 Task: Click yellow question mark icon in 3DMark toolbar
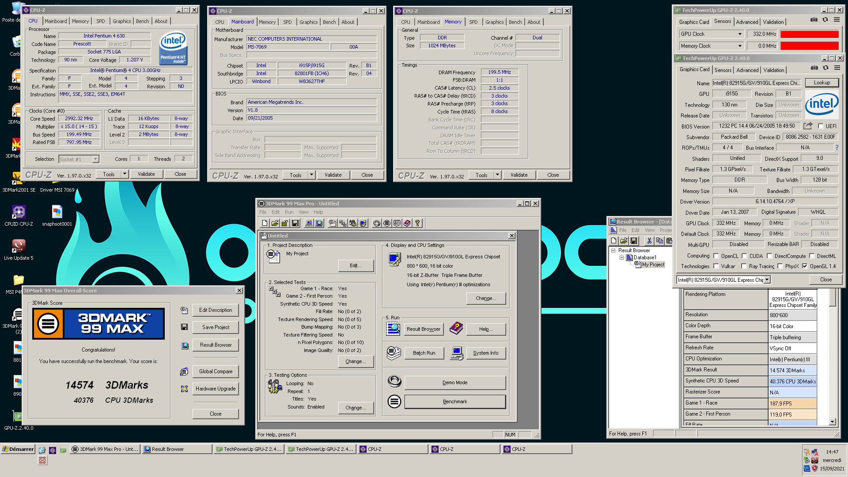click(x=417, y=223)
